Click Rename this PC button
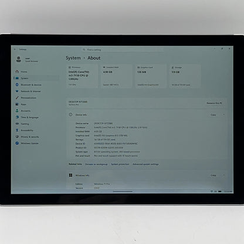Screen dimensions: 244x244 click(x=214, y=103)
